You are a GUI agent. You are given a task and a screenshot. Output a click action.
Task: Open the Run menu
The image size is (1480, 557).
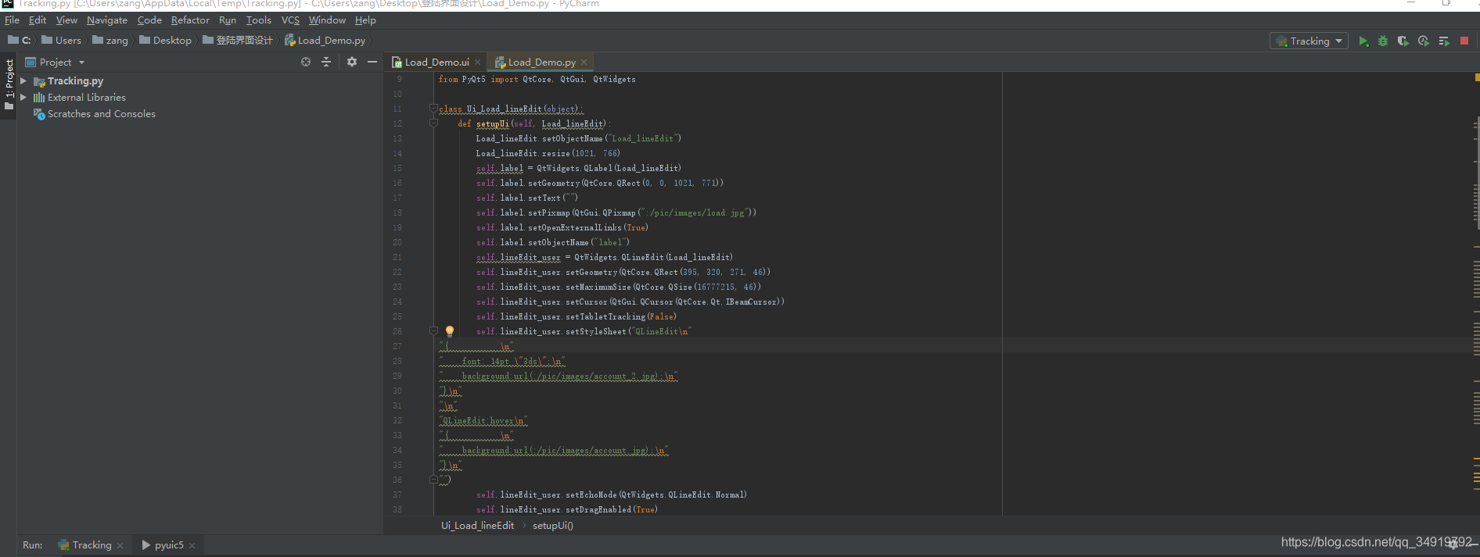tap(228, 20)
